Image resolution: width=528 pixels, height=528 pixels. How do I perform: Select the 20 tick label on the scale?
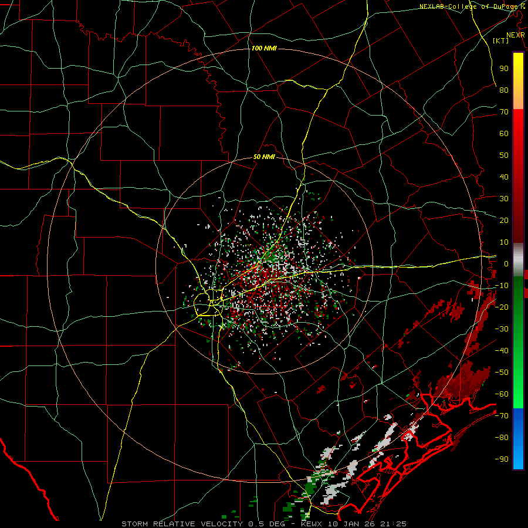504,220
